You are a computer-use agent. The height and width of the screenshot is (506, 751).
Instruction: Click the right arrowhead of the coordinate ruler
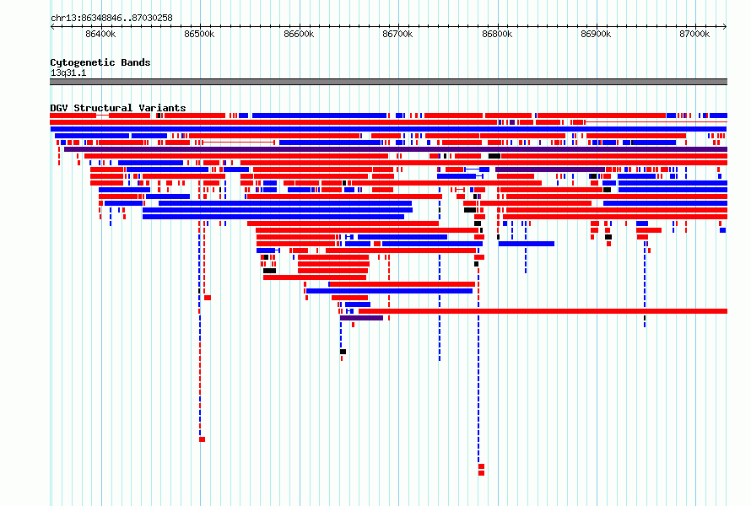[725, 27]
